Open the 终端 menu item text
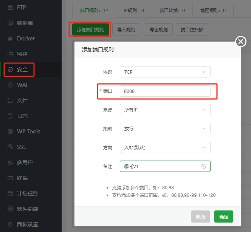This screenshot has width=251, height=232. (x=22, y=178)
